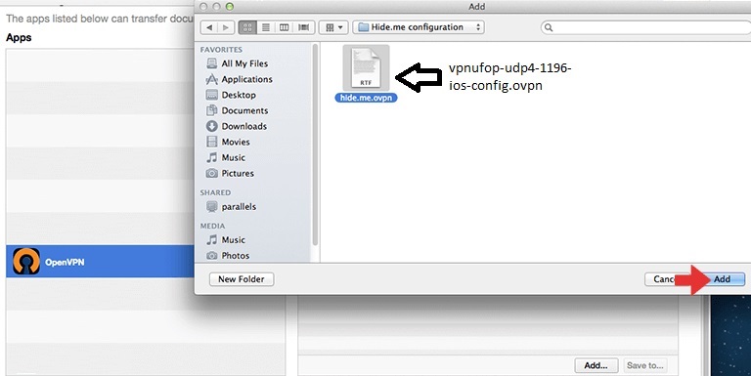Cancel the Add dialog
Viewport: 751px width, 376px height.
(x=663, y=279)
